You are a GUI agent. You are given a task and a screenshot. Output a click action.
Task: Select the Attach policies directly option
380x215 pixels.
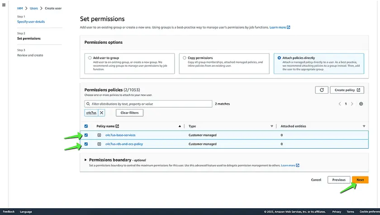tap(279, 58)
